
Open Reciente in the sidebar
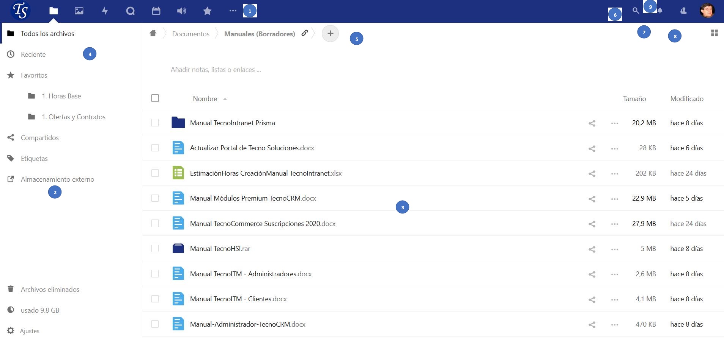[33, 55]
